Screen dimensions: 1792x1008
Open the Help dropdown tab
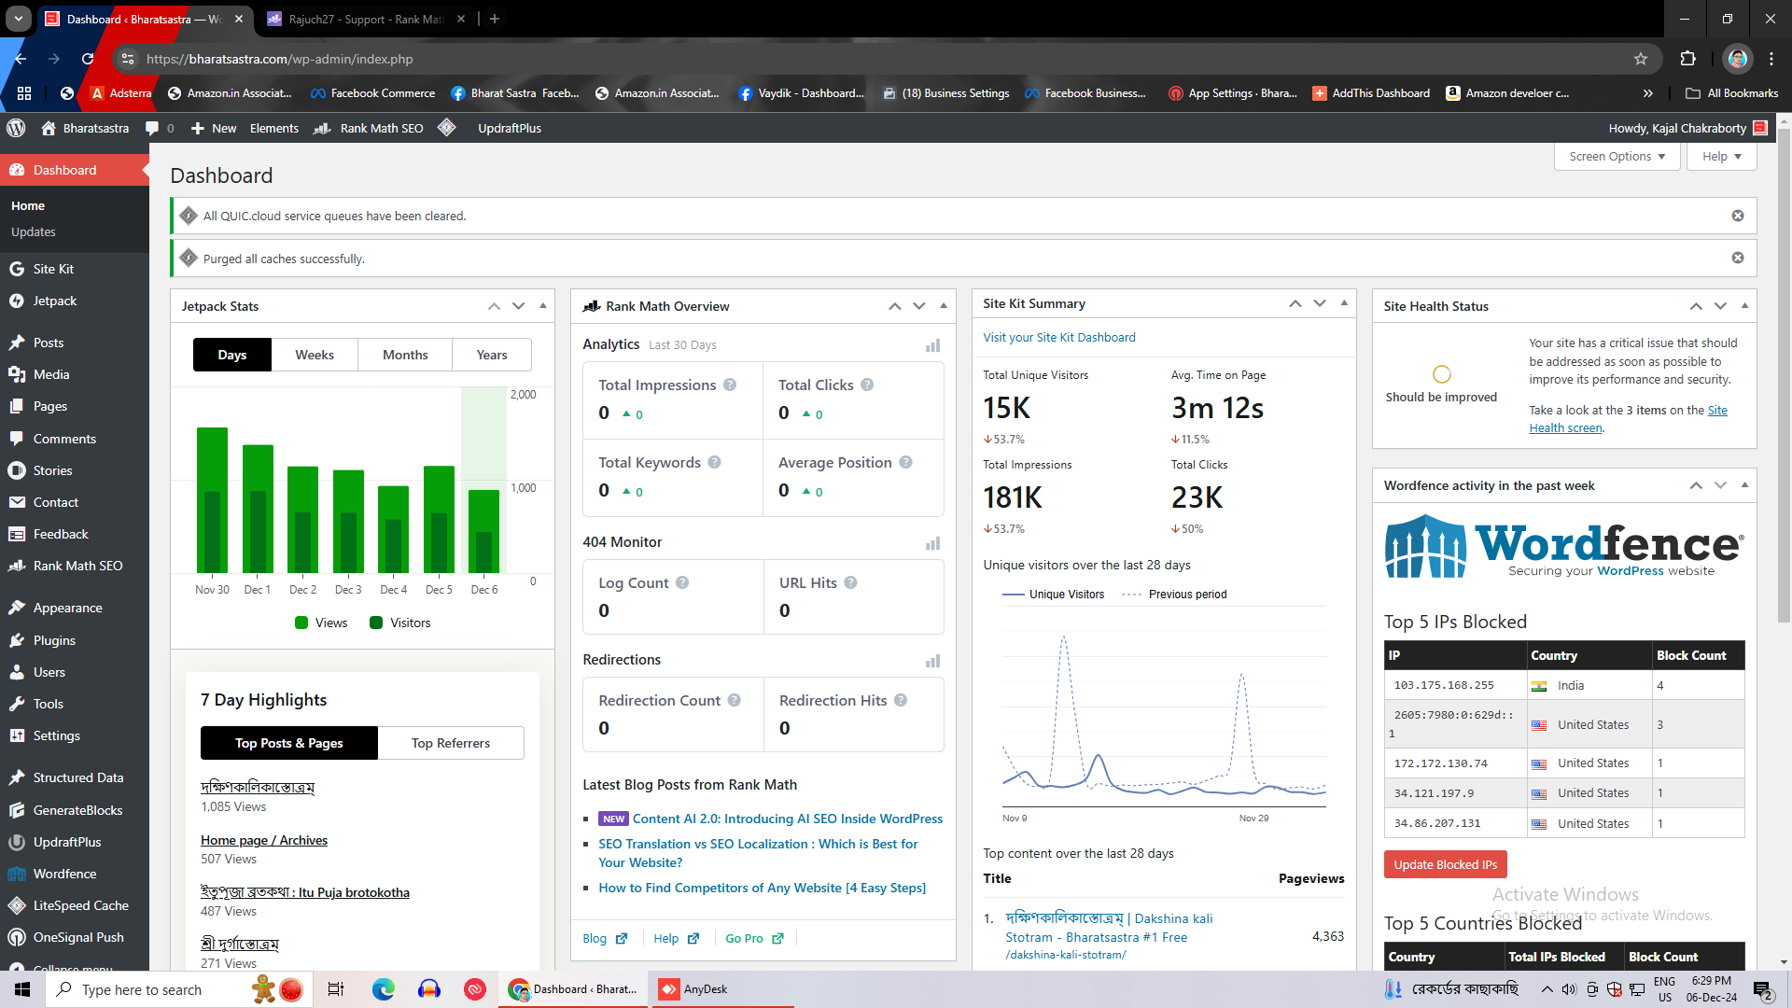point(1721,157)
